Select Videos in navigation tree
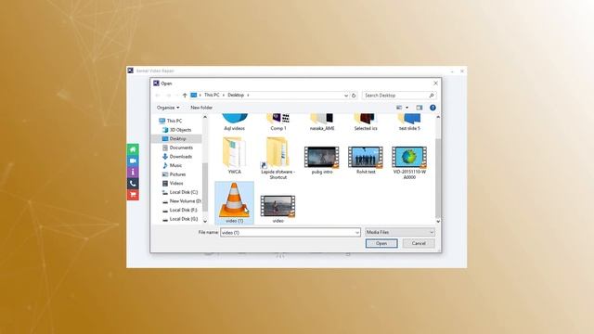 point(176,184)
